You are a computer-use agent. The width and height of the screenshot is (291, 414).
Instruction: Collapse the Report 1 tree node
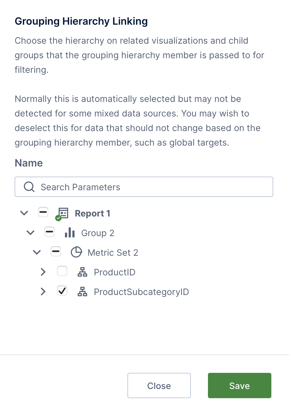click(x=24, y=213)
